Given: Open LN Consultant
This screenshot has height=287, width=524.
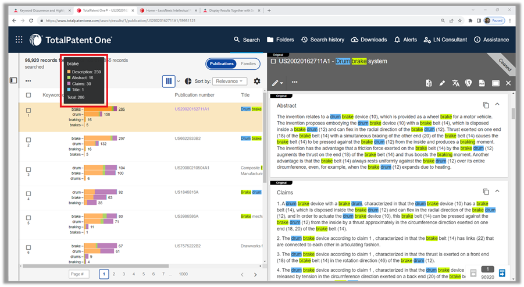Looking at the screenshot, I should tap(445, 40).
